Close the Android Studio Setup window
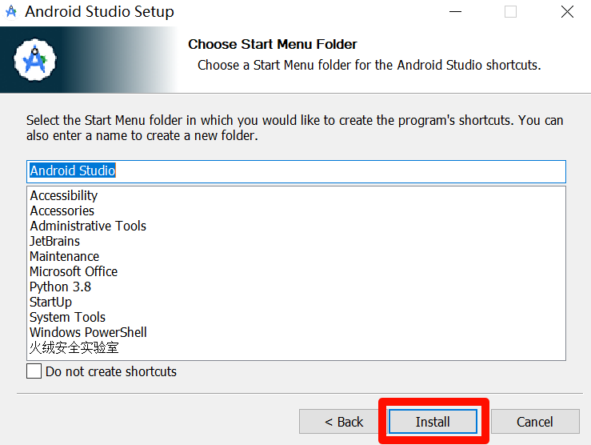591x445 pixels. pos(566,12)
